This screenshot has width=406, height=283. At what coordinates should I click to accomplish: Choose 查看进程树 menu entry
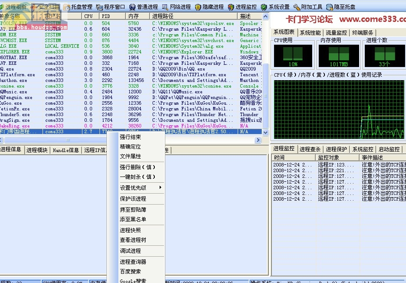pyautogui.click(x=133, y=240)
